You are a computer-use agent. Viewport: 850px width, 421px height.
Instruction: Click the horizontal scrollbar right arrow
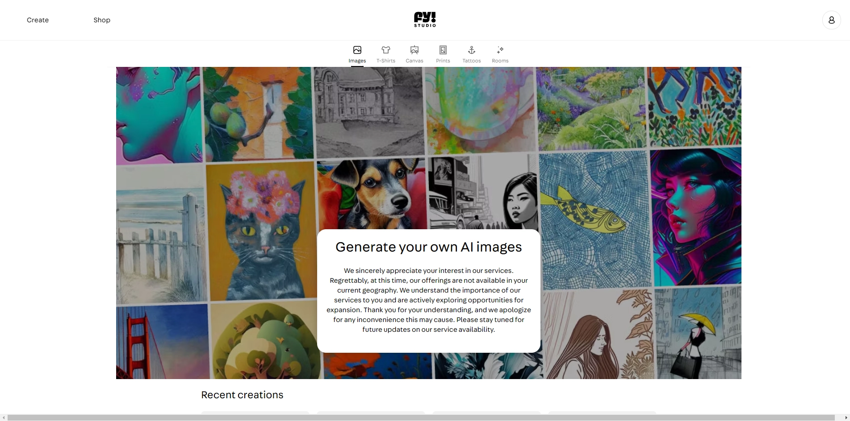tap(846, 418)
